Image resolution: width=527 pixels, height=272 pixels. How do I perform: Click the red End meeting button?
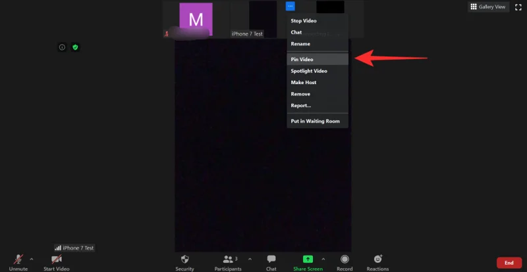509,263
